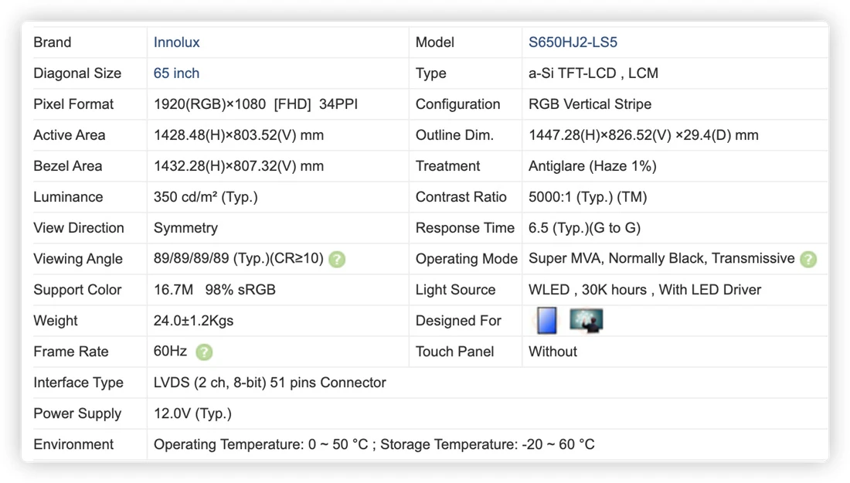
Task: Click the Interface Type label
Action: point(78,383)
